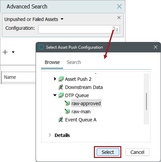Click the Cancel button
Image resolution: width=161 pixels, height=162 pixels.
[x=137, y=152]
